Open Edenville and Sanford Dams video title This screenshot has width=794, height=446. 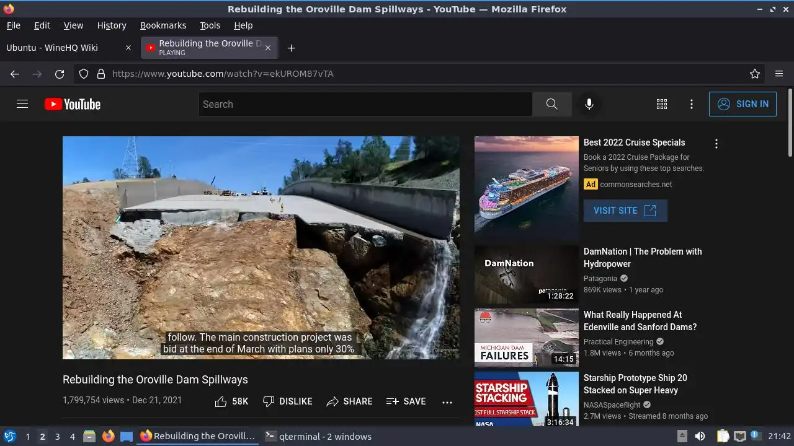pos(640,321)
